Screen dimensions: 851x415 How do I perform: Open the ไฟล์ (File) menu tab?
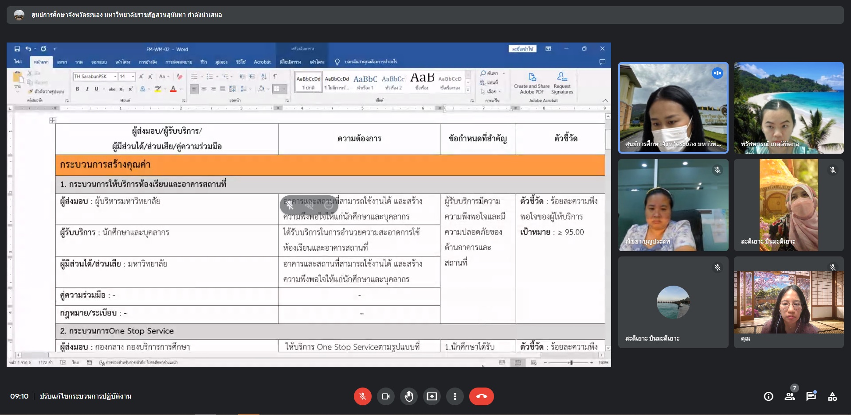[18, 62]
